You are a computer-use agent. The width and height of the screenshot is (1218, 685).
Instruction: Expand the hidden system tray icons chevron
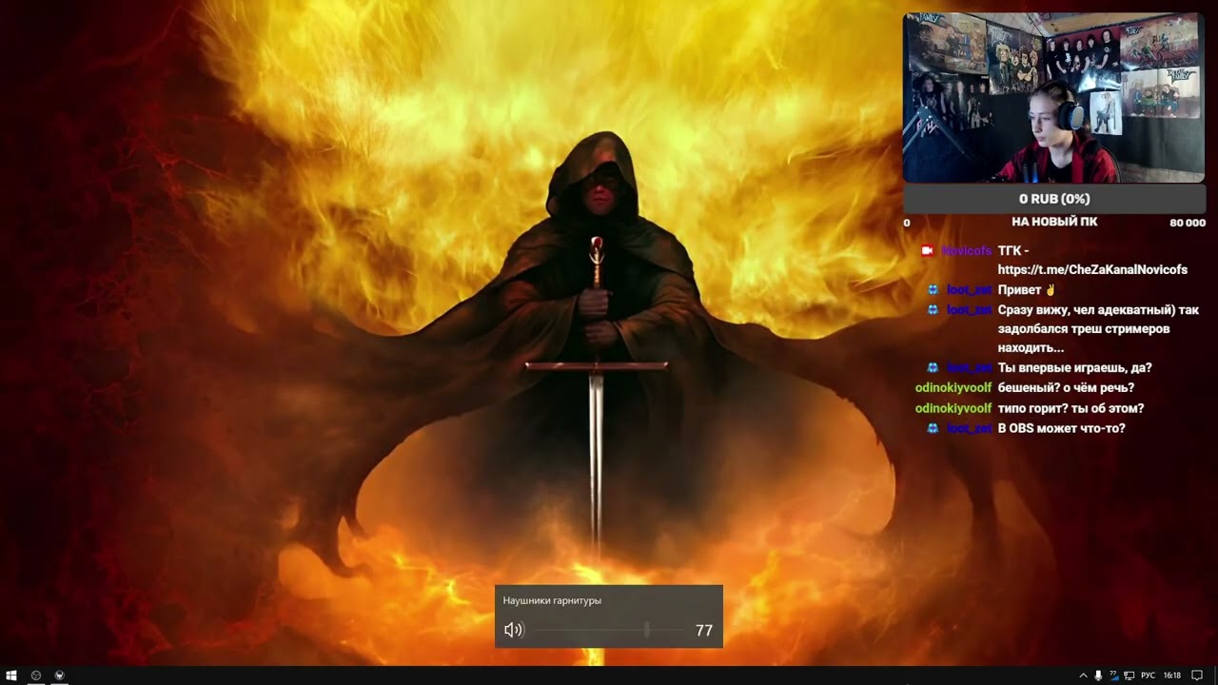pos(1083,675)
